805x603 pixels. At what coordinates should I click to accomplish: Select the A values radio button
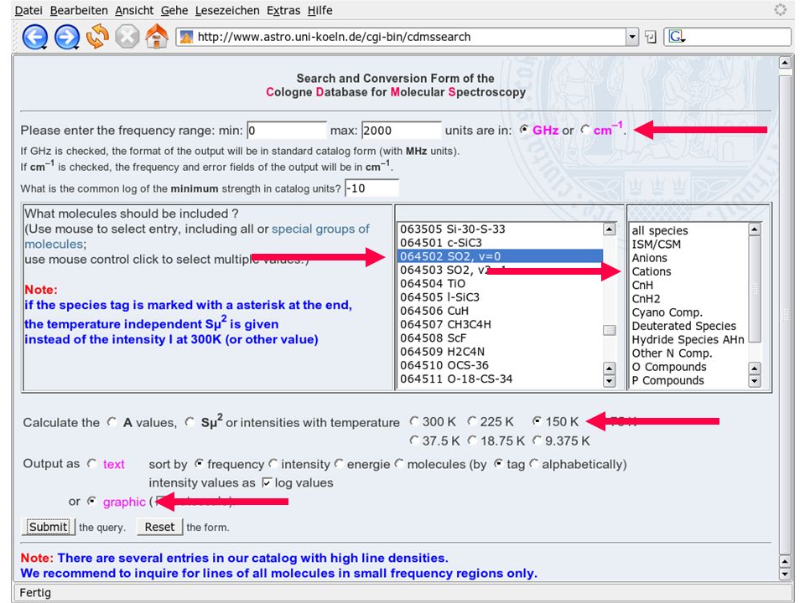(x=112, y=421)
